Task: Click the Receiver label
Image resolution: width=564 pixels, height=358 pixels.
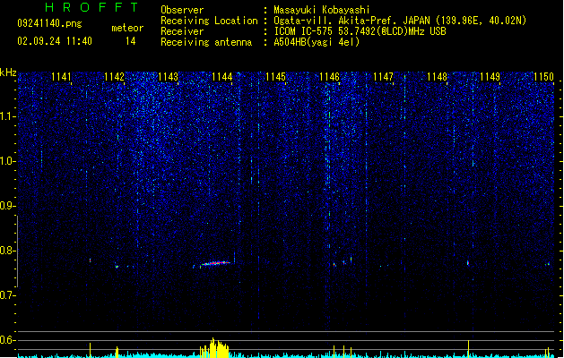Action: tap(182, 31)
